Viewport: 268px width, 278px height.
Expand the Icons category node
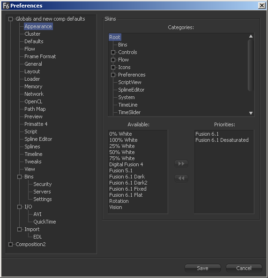[113, 67]
